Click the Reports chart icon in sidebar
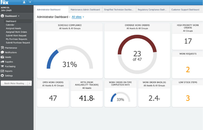 2,71
